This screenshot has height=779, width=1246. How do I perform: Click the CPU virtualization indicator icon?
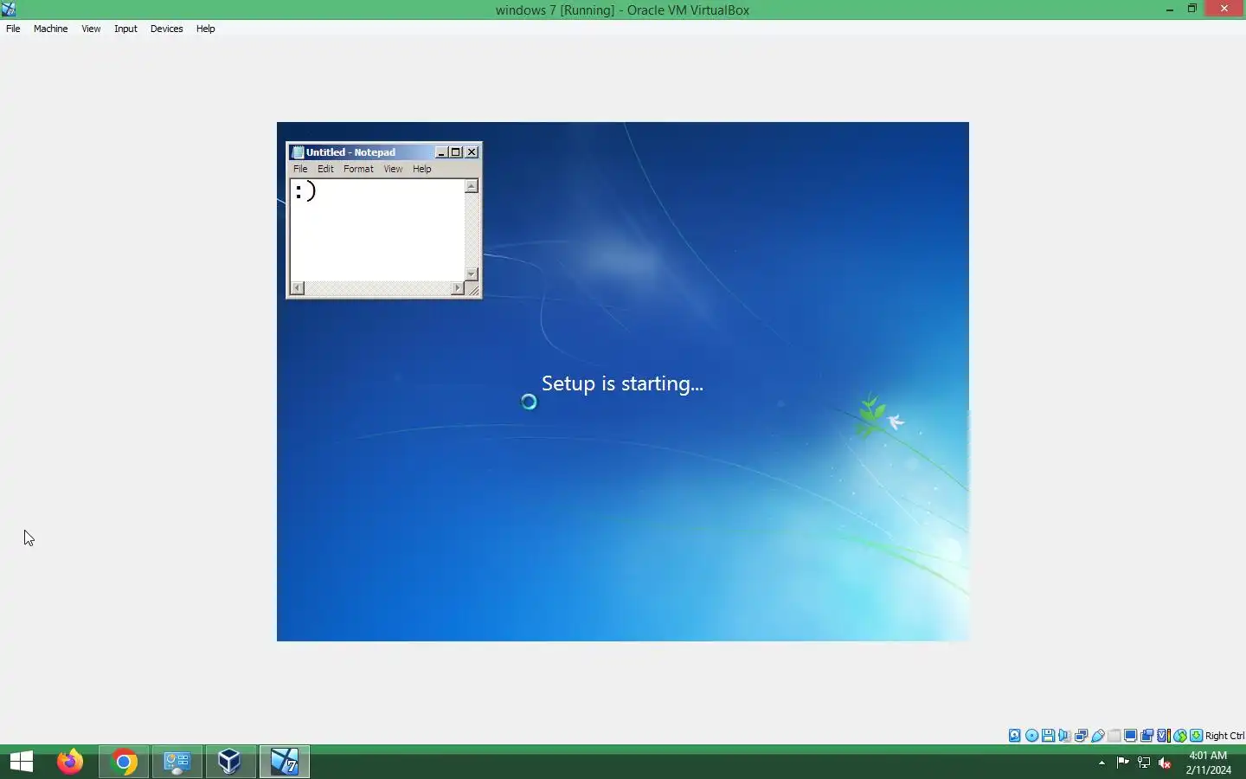1164,736
